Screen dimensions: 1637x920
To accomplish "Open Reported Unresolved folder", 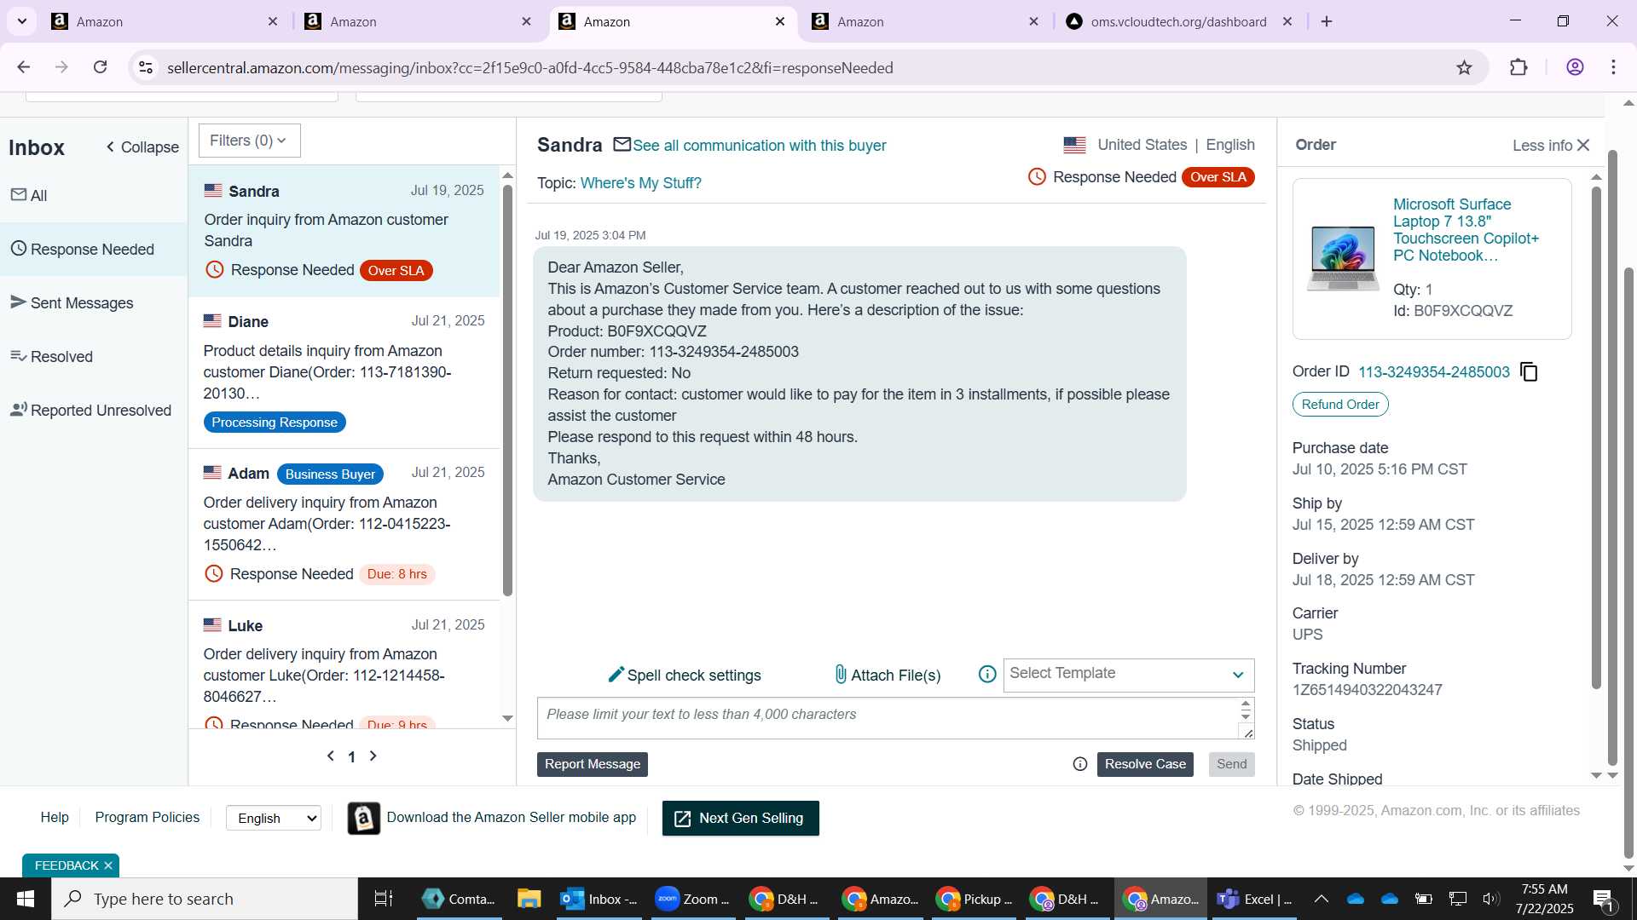I will 94,411.
